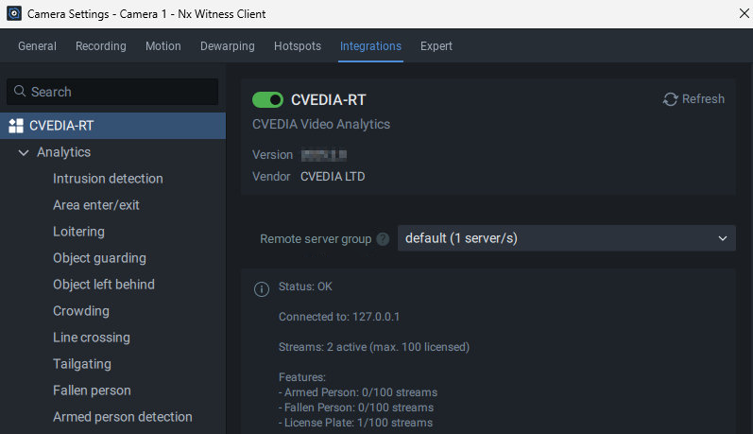Click the info icon next to Status
The height and width of the screenshot is (434, 753).
pos(262,288)
